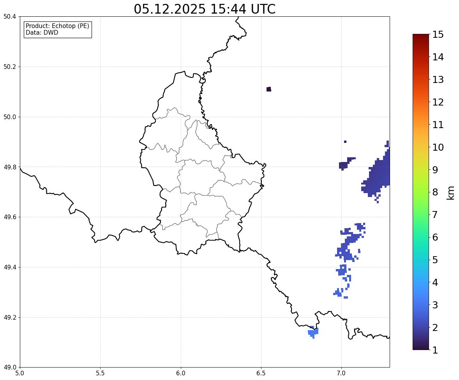Image resolution: width=459 pixels, height=380 pixels.
Task: Click the colorbar tick label 5
Action: point(435,260)
